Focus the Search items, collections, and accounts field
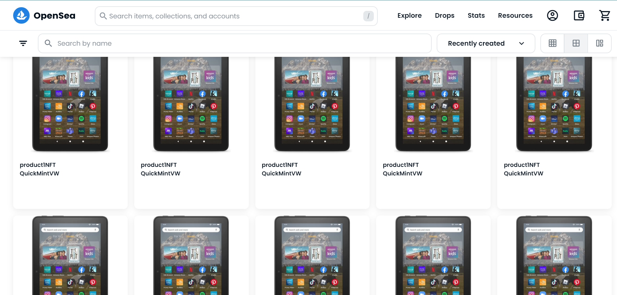 [236, 16]
